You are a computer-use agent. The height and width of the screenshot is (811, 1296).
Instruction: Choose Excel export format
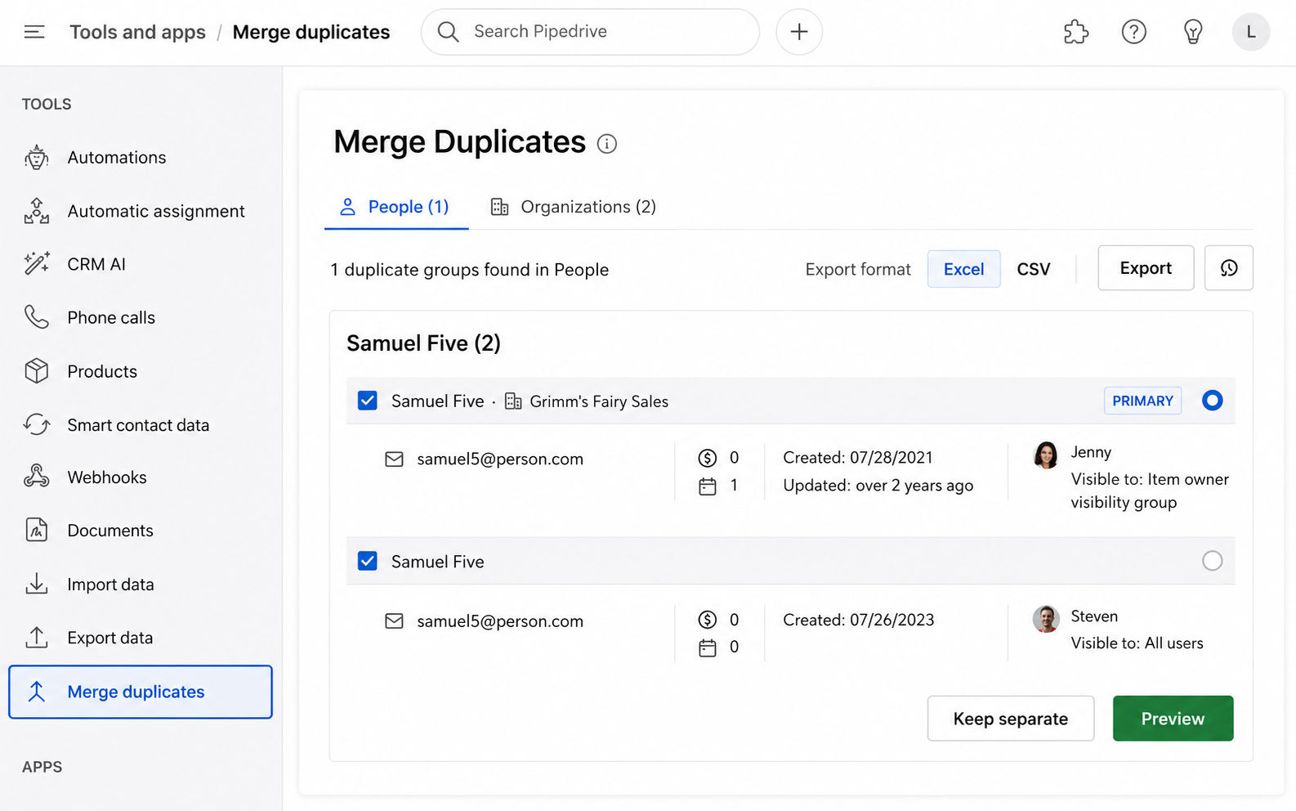964,269
